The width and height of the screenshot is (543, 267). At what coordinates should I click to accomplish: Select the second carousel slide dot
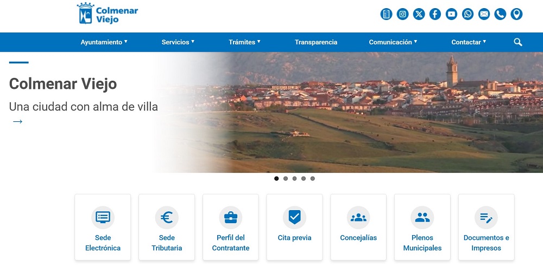(286, 178)
